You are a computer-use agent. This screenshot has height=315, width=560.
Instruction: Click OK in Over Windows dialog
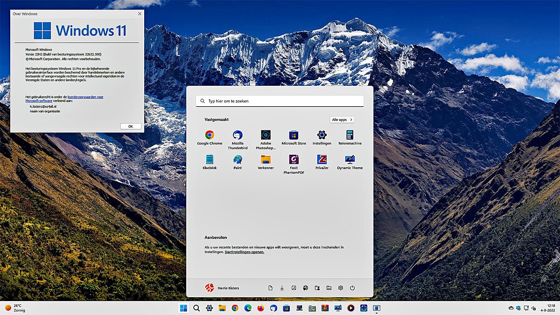(x=131, y=126)
